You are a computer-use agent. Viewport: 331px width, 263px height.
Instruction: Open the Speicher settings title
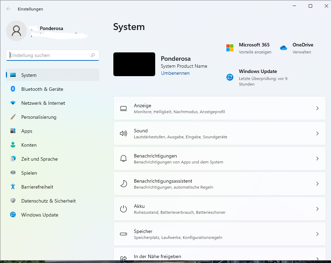(x=143, y=231)
